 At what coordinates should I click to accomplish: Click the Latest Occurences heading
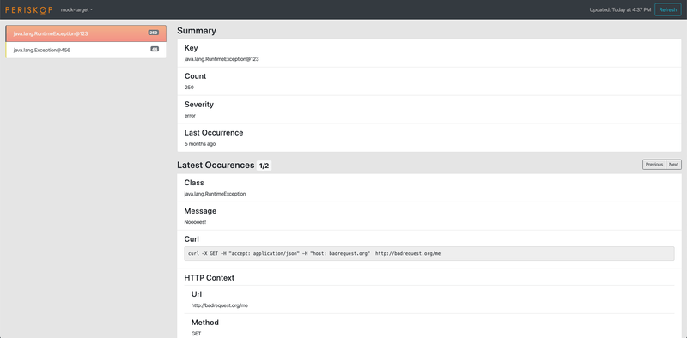pos(216,165)
